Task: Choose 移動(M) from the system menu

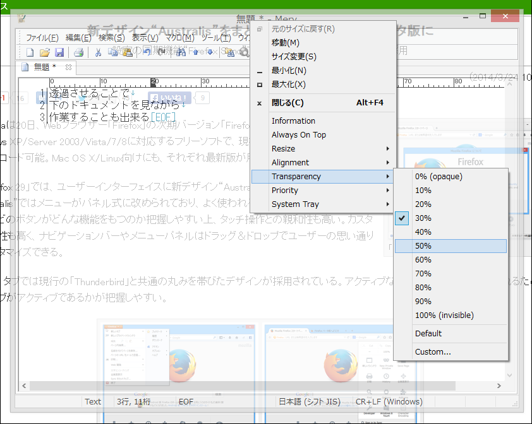Action: [323, 43]
